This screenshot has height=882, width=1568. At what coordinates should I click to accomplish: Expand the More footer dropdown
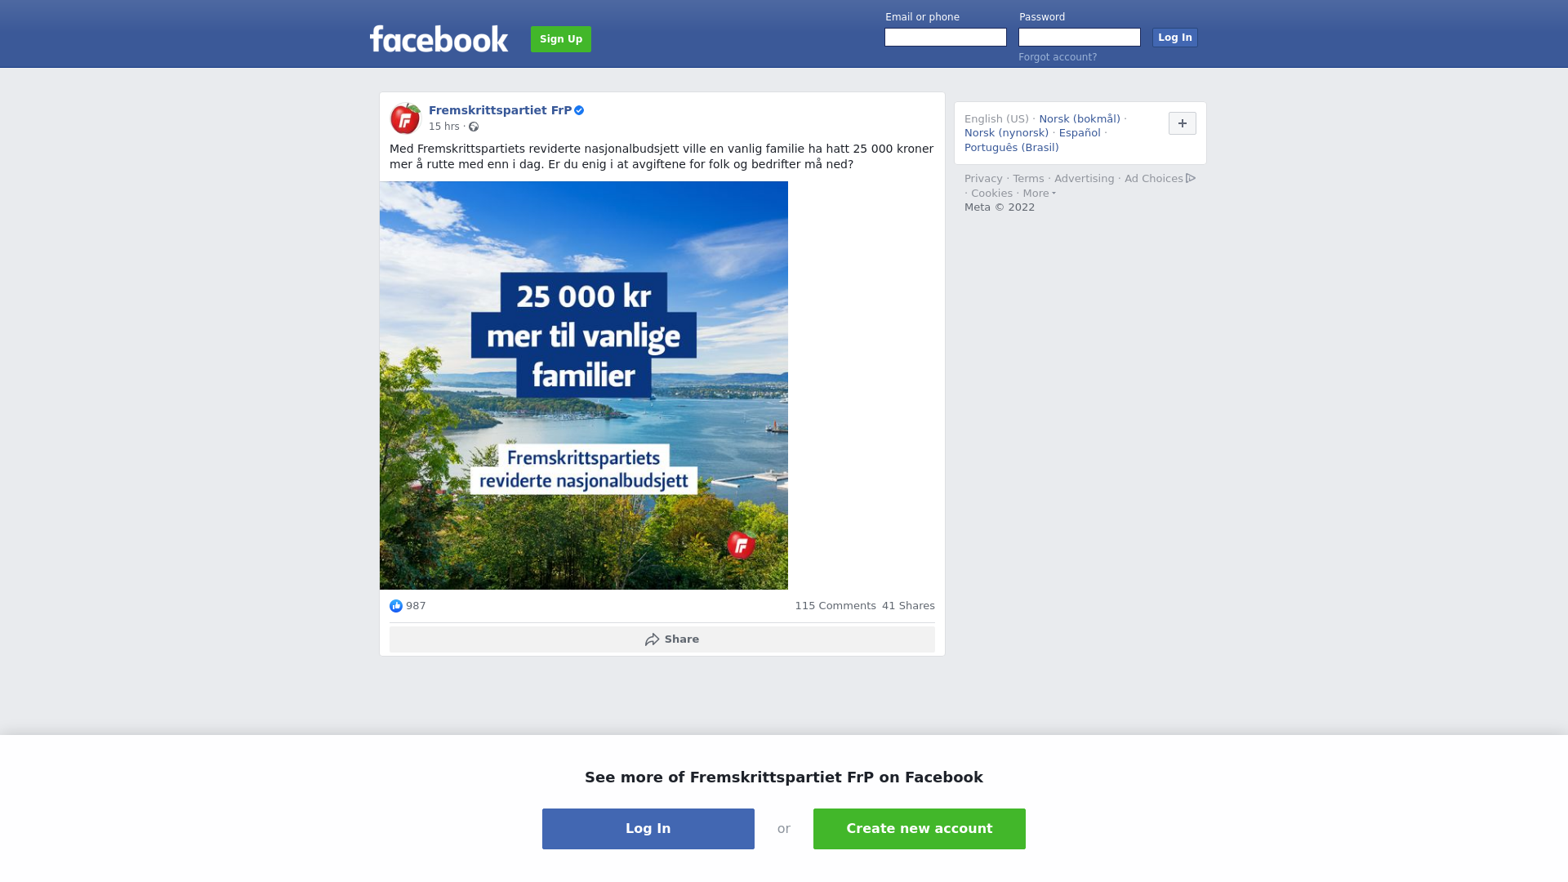point(1039,194)
